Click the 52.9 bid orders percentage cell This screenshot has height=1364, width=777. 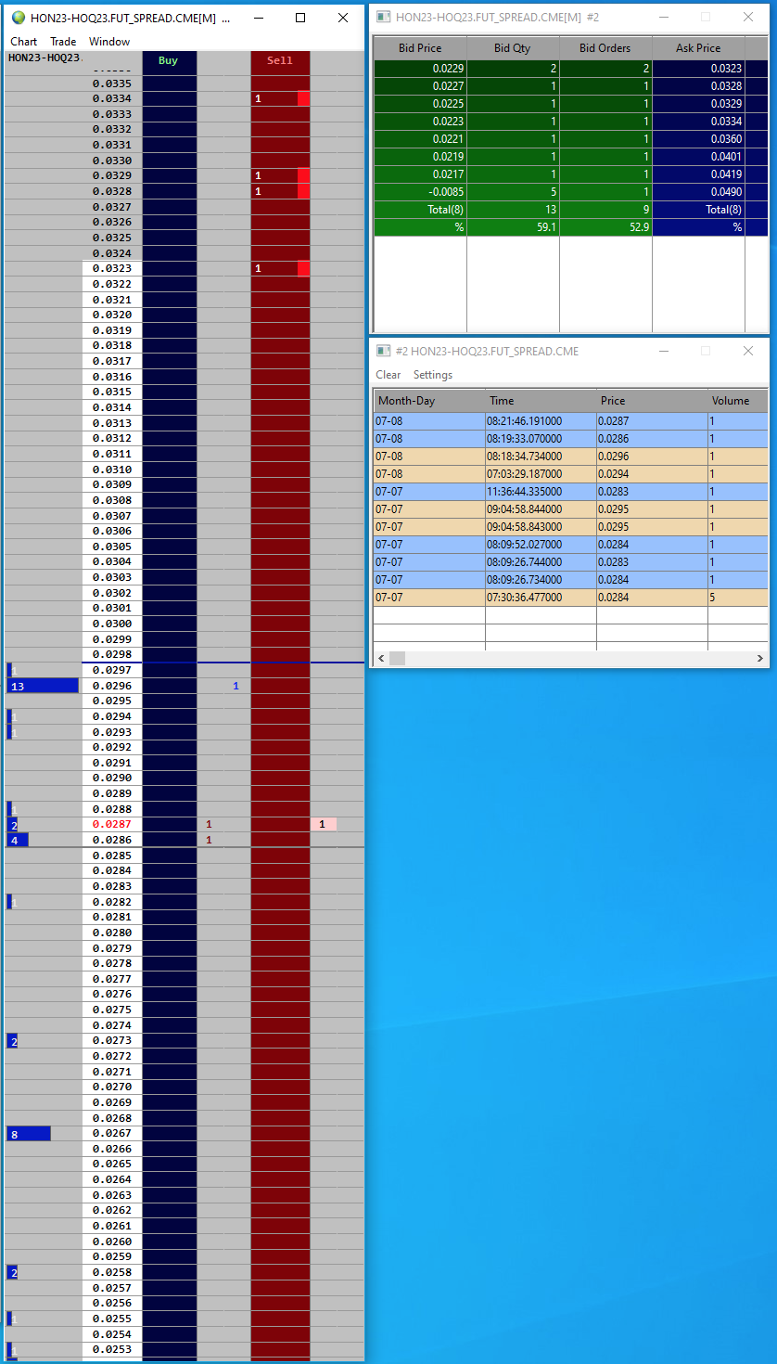coord(605,227)
